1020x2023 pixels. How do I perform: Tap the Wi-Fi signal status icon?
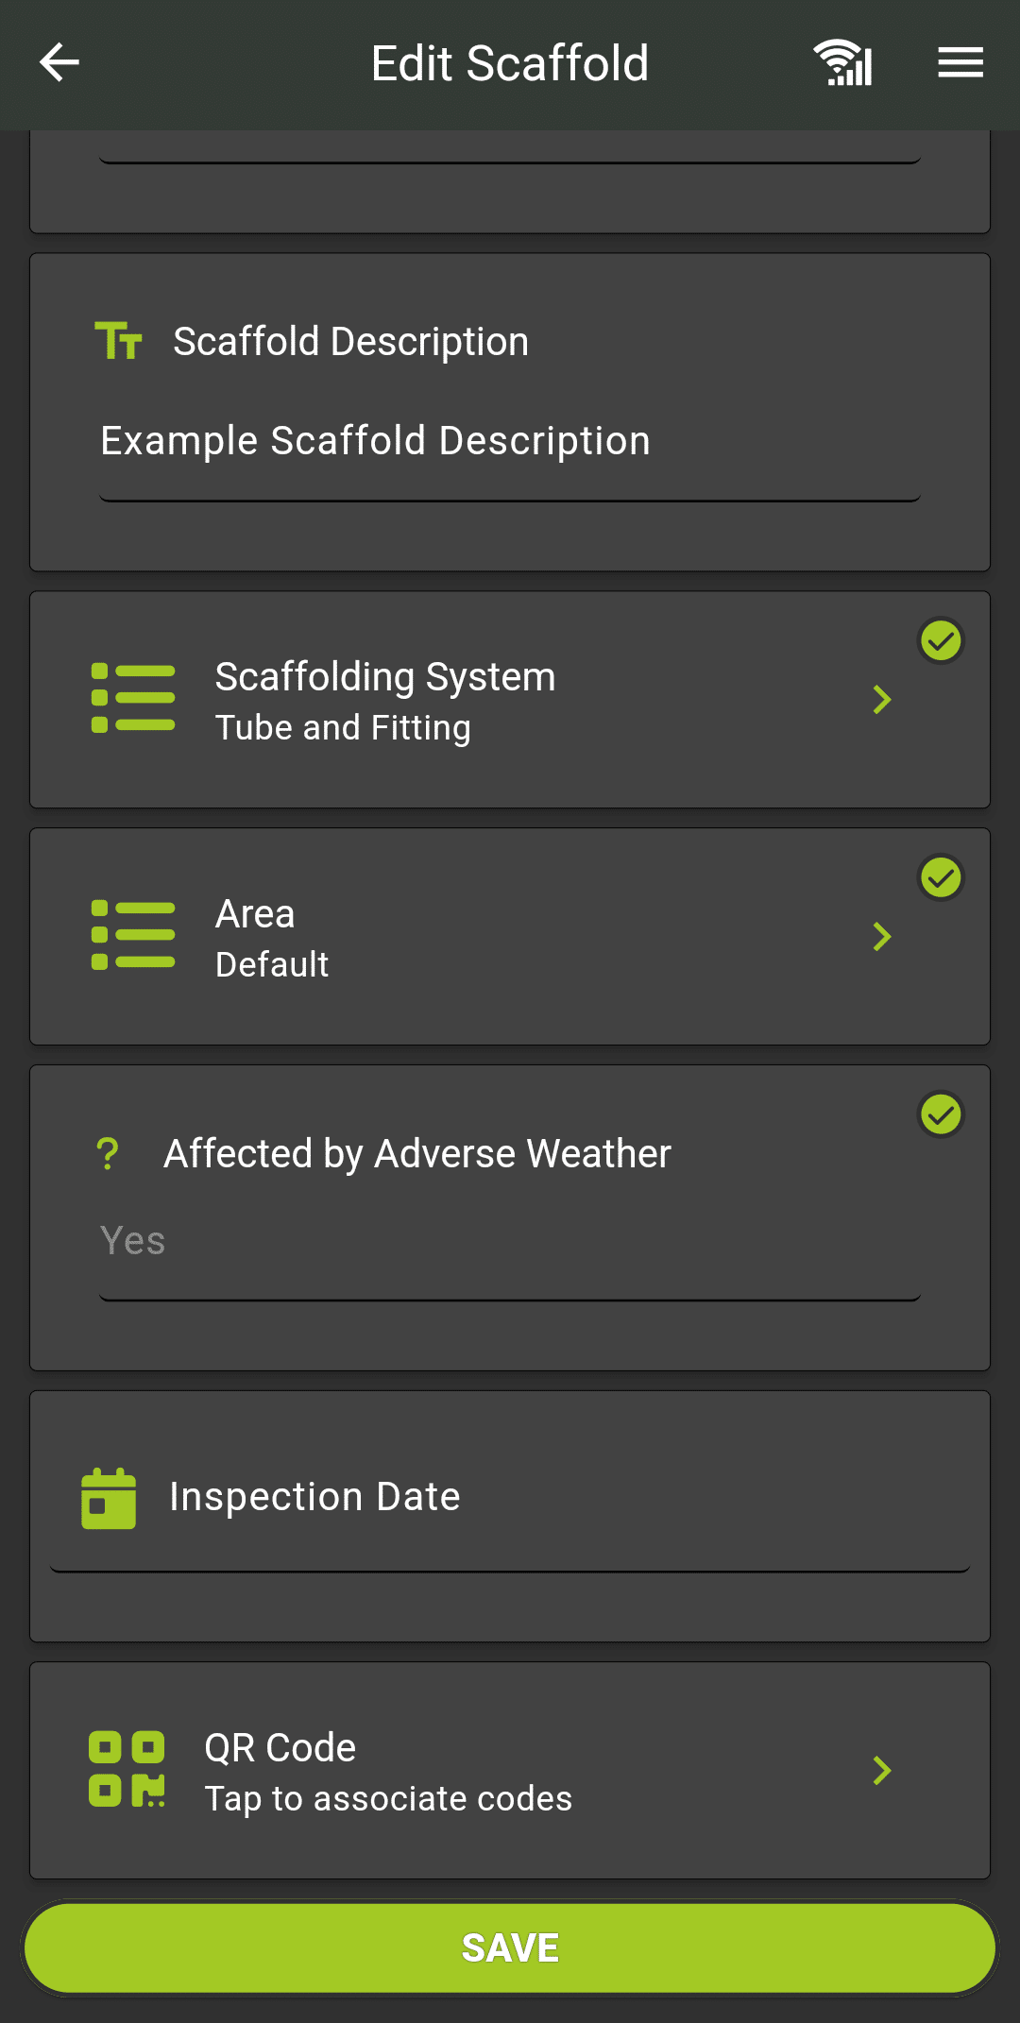pos(842,63)
